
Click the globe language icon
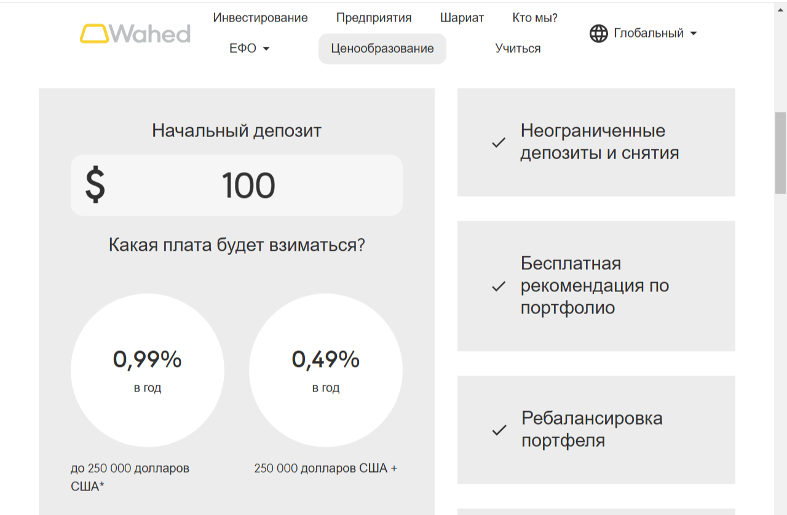tap(598, 33)
